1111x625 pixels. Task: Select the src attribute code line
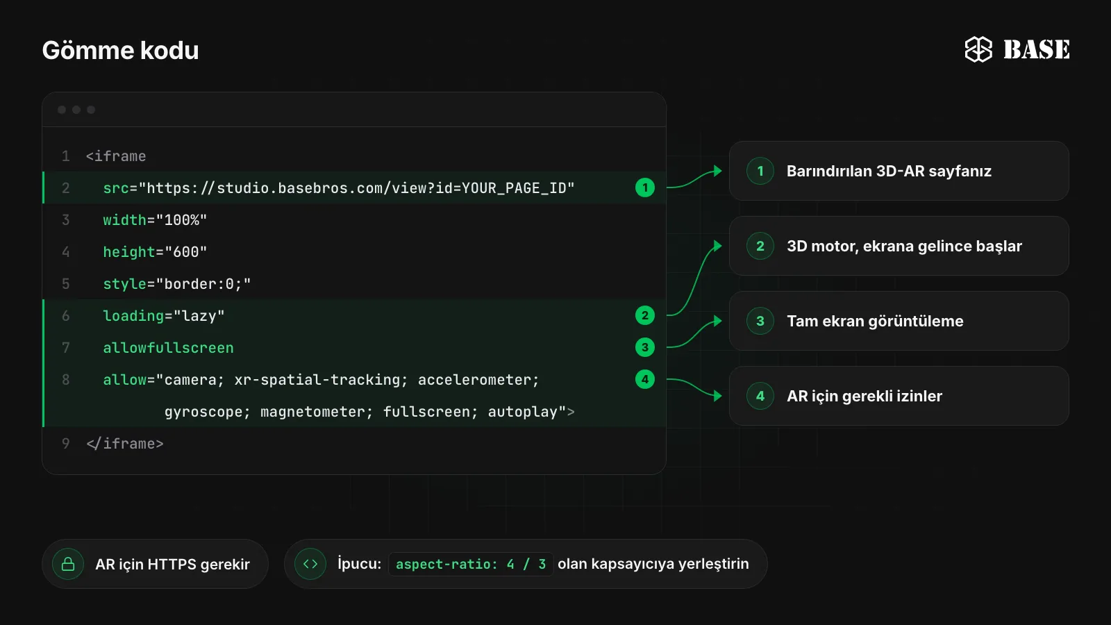(354, 187)
